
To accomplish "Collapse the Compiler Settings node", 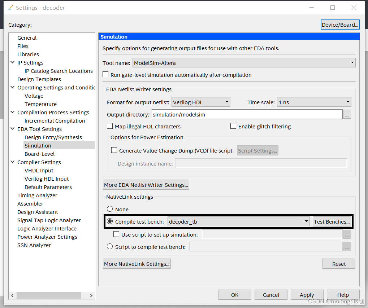I will 13,162.
